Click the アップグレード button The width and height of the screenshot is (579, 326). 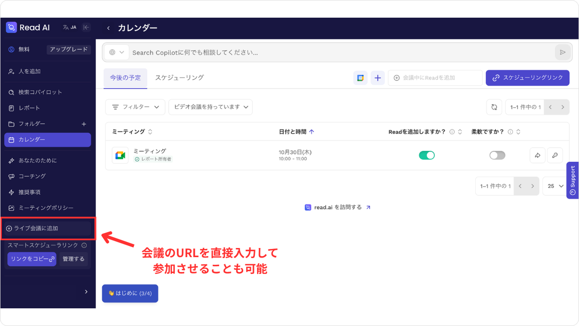point(69,49)
